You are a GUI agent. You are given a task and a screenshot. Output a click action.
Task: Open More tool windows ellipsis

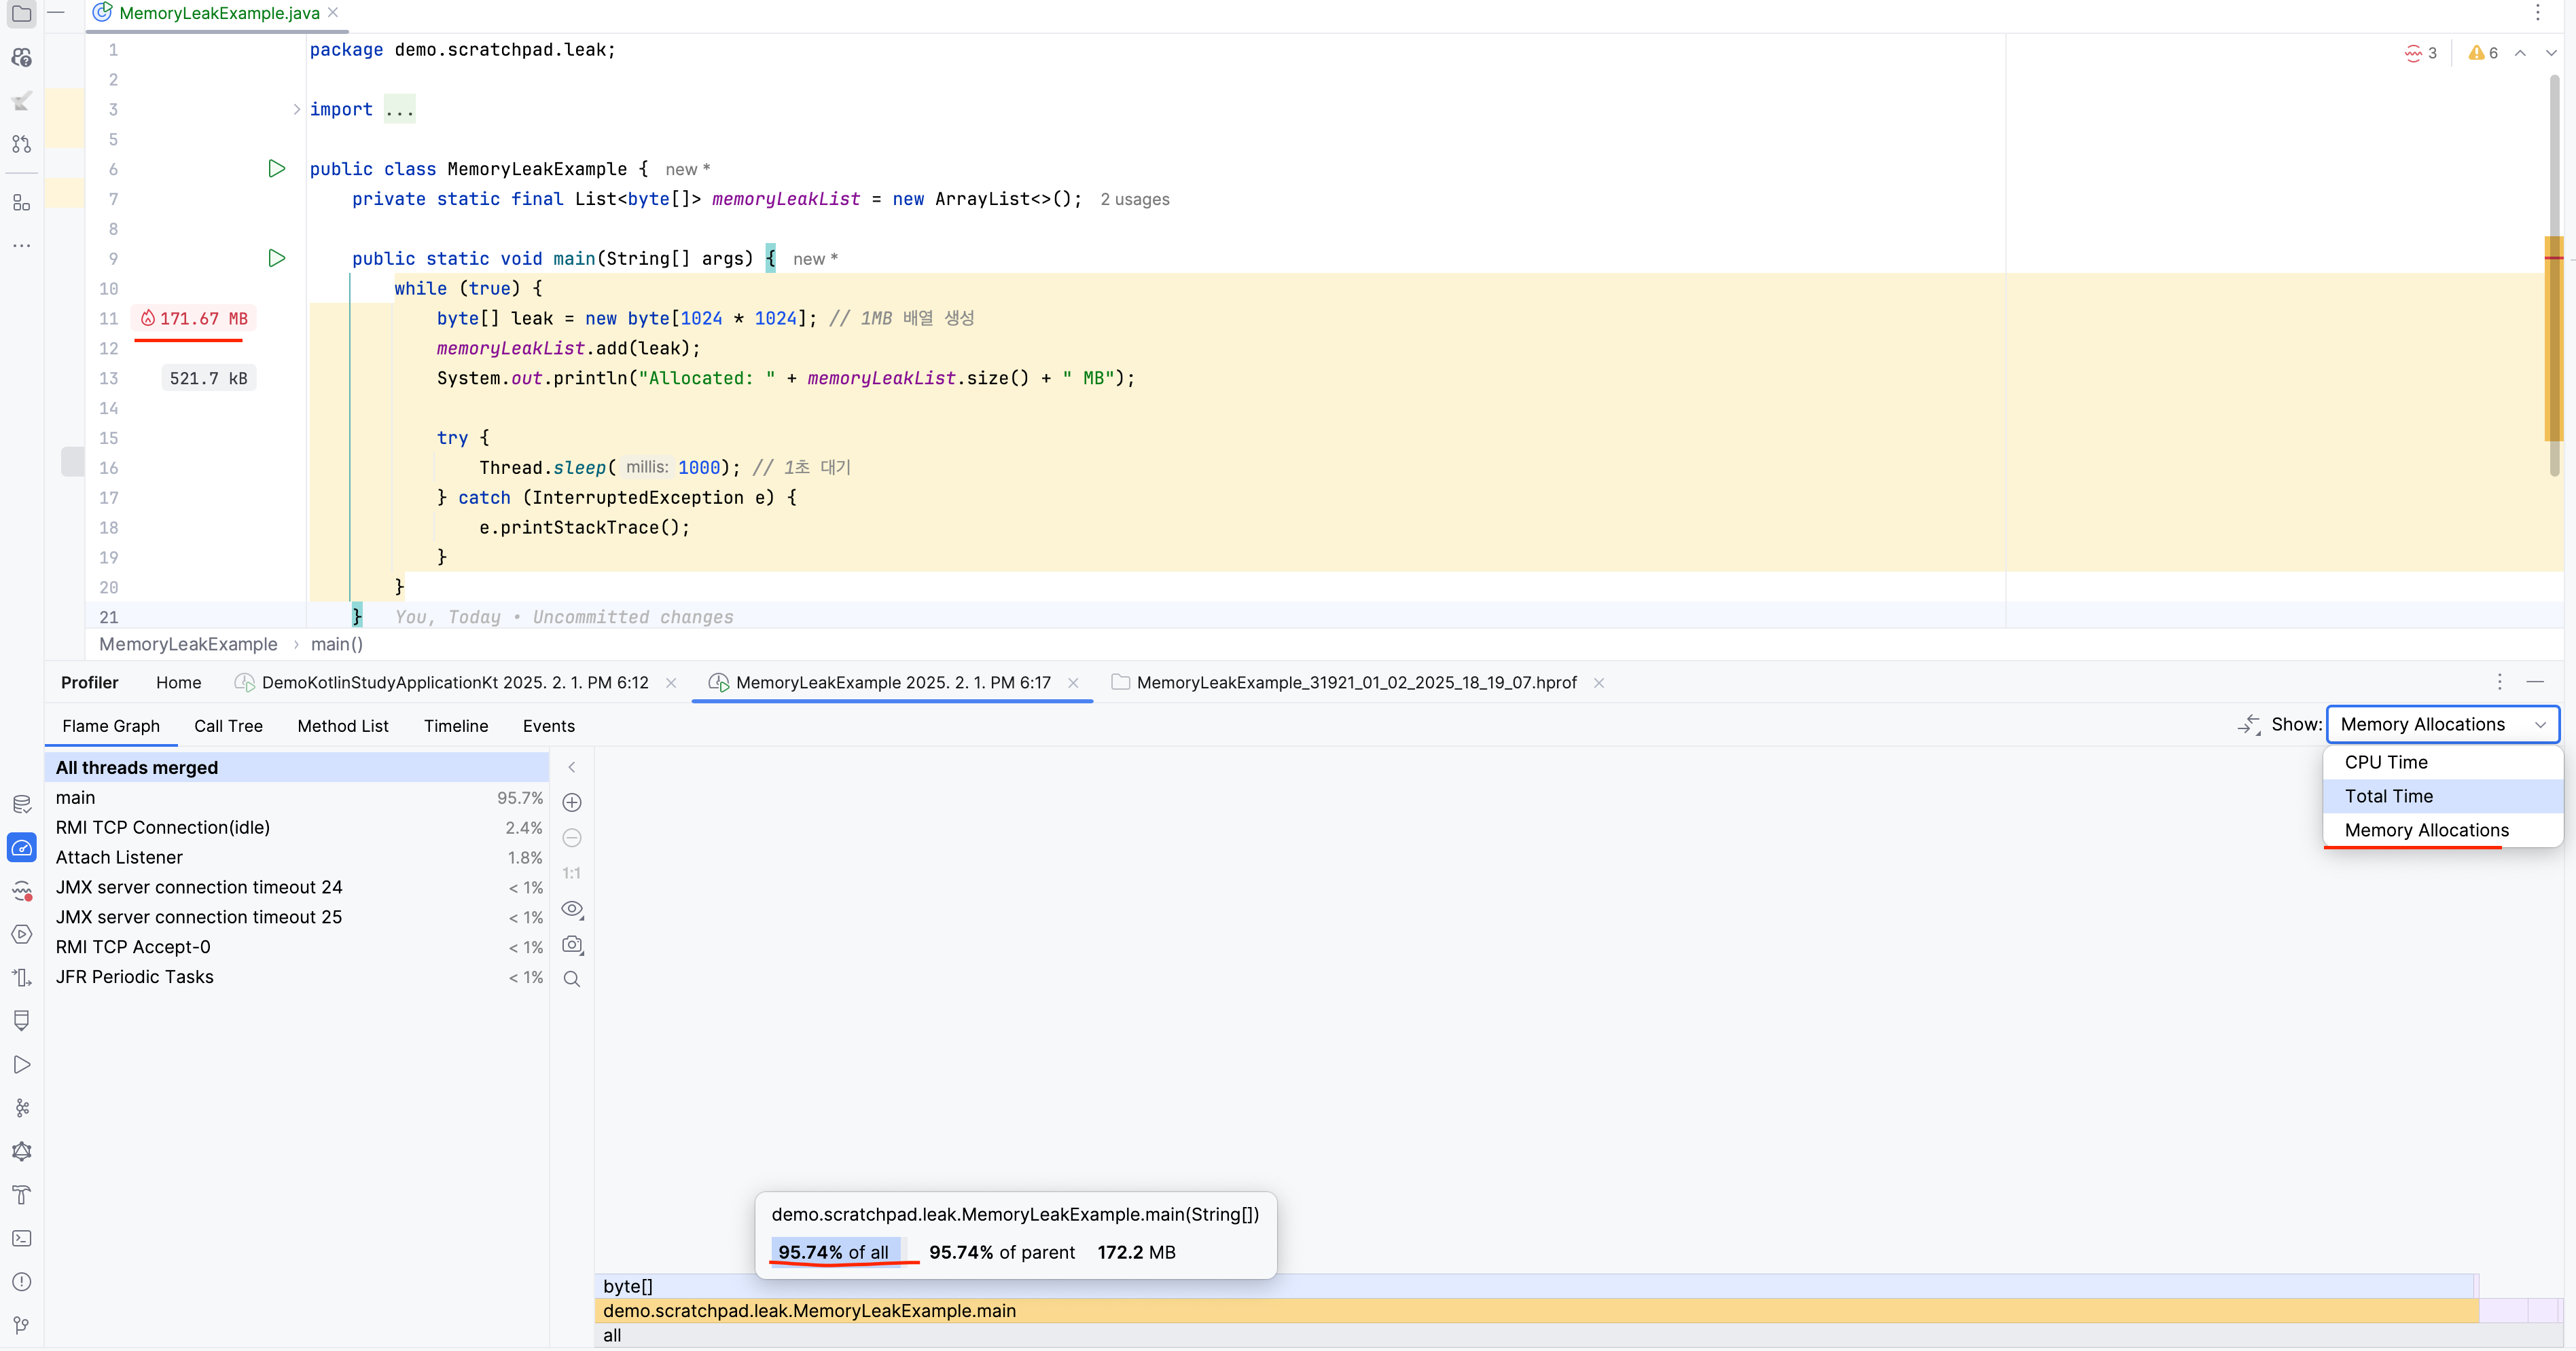coord(21,245)
